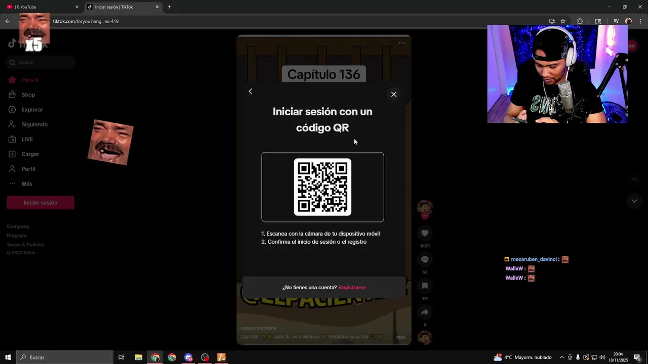Show hidden system tray icons
This screenshot has width=648, height=364.
click(x=561, y=357)
